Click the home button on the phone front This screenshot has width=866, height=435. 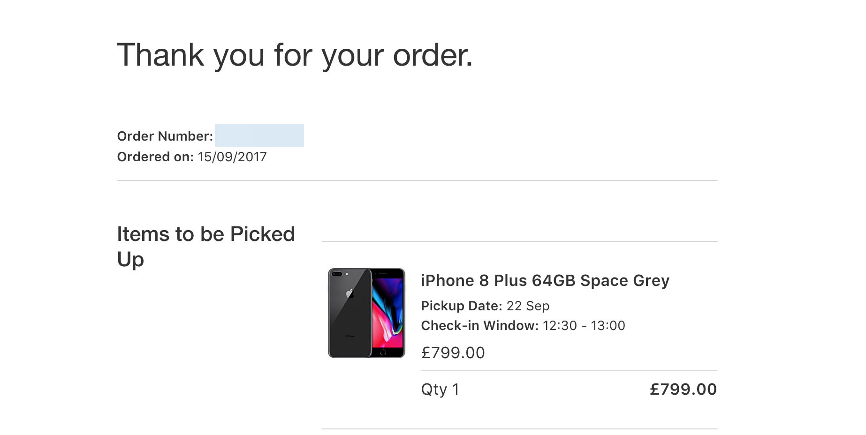(x=383, y=352)
